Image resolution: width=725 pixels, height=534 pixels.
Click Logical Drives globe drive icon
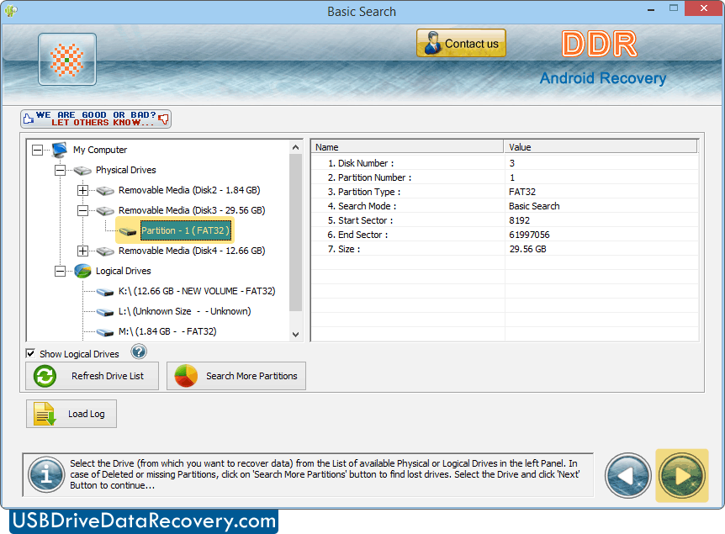point(82,271)
